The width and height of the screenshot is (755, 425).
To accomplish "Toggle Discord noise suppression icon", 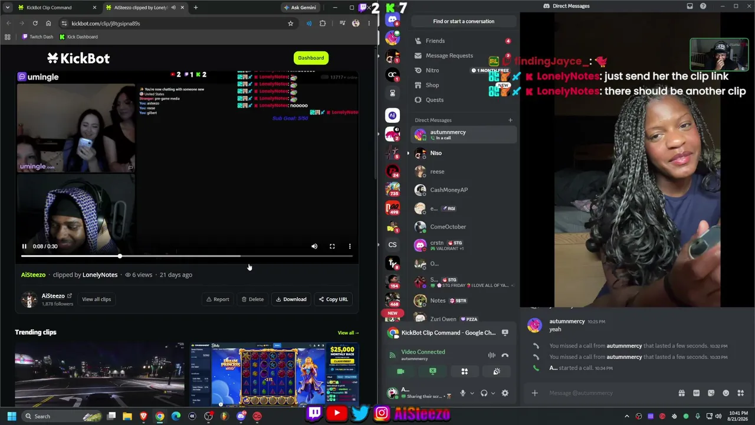I will coord(491,355).
